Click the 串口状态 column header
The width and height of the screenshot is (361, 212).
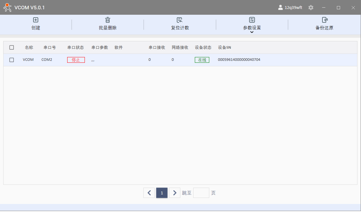pos(76,47)
